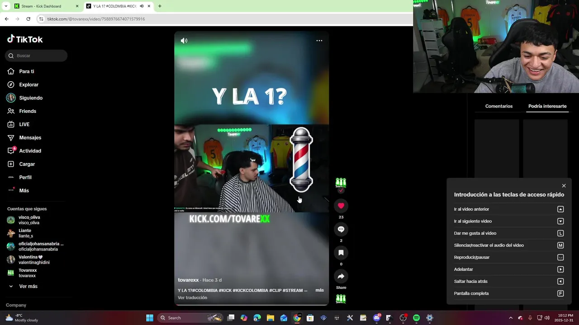Click left arrow key icon Saltar atrás
The width and height of the screenshot is (579, 325).
click(x=560, y=281)
